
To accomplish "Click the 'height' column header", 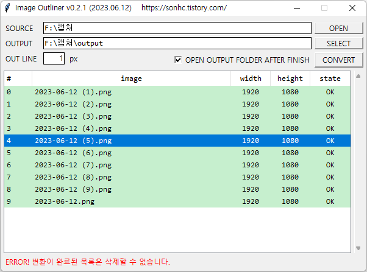I will (x=290, y=78).
